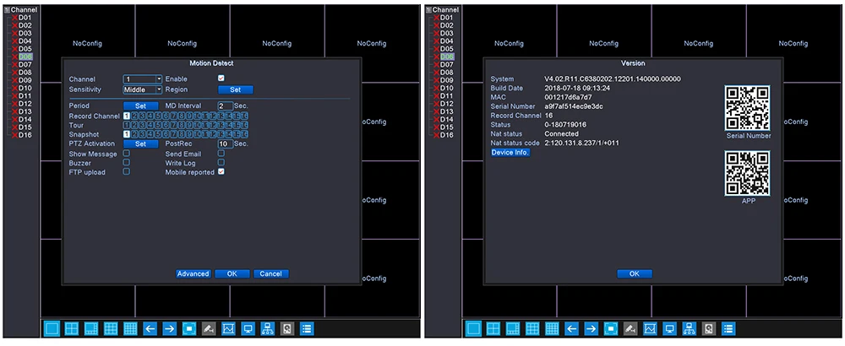Open PTZ camera control on Motion Detect screen
The width and height of the screenshot is (845, 346).
[209, 328]
